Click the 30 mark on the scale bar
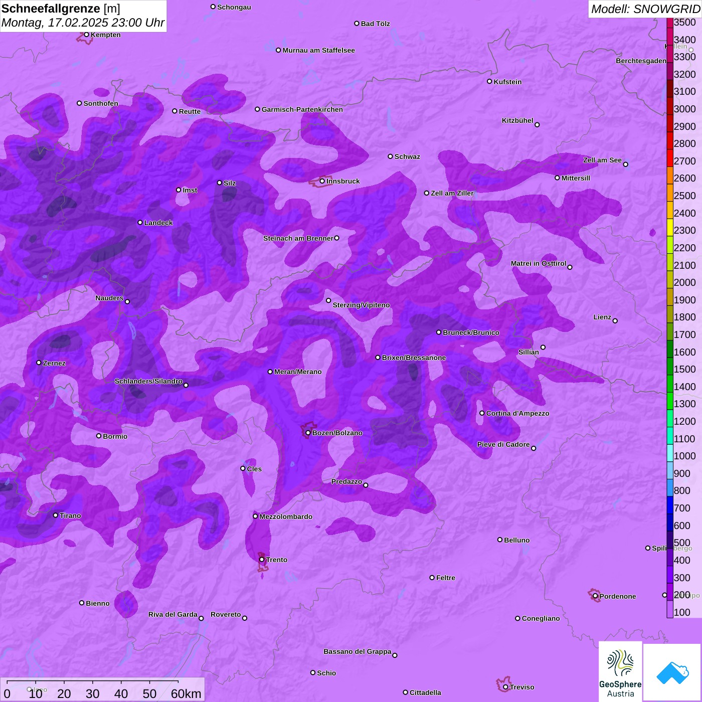The width and height of the screenshot is (702, 702). coord(92,693)
